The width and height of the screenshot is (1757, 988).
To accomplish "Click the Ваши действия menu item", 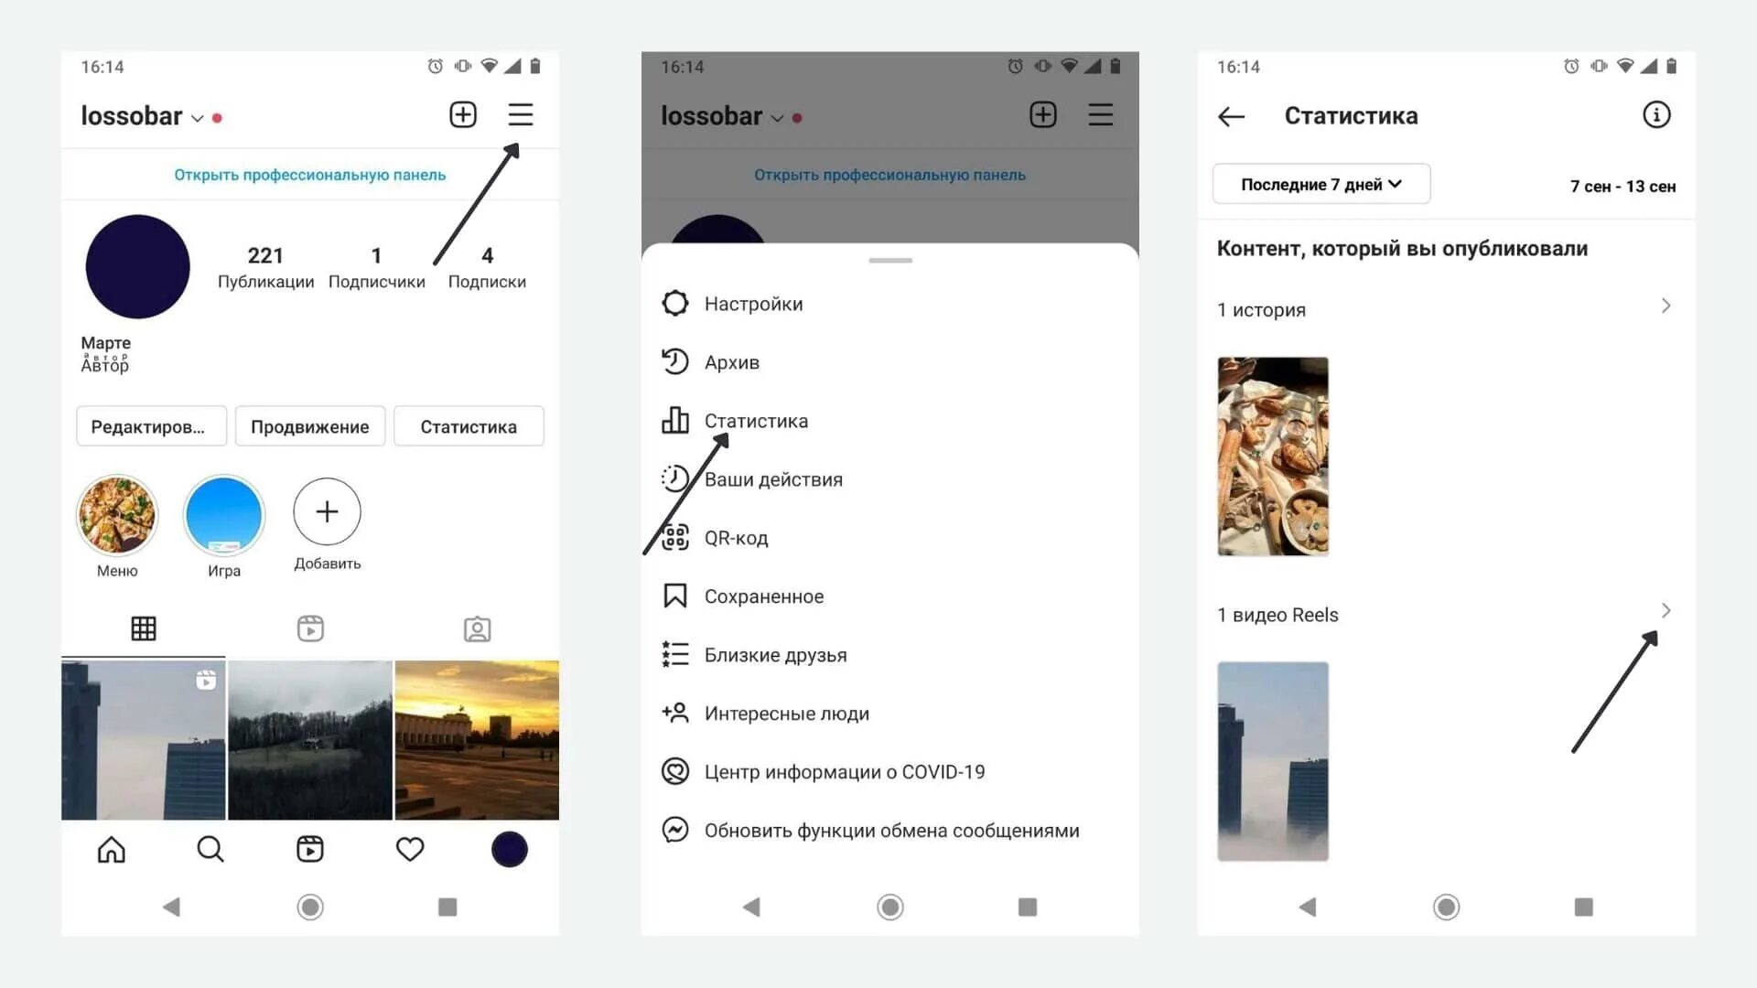I will (x=772, y=479).
